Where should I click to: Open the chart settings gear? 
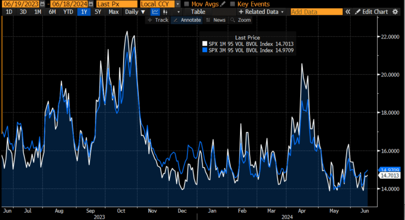[395, 12]
